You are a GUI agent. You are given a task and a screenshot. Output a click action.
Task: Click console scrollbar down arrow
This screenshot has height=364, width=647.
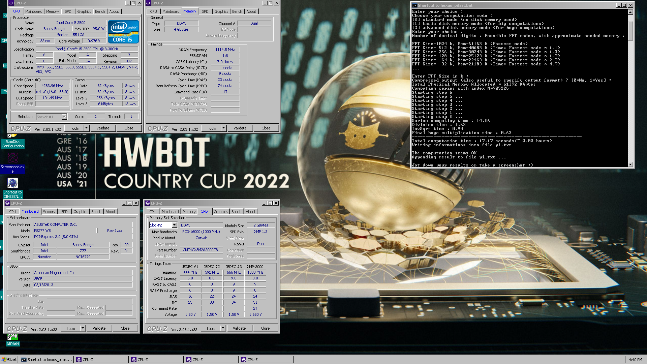630,164
